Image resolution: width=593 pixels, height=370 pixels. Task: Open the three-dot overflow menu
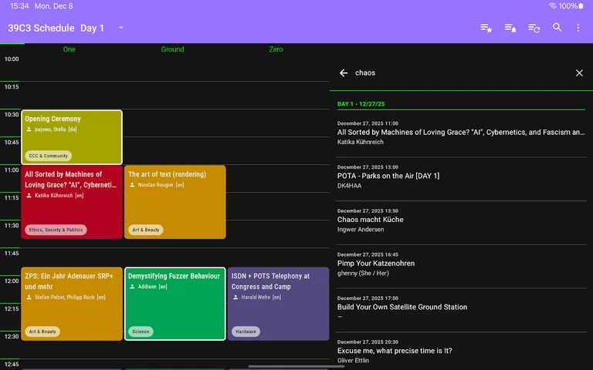tap(578, 28)
